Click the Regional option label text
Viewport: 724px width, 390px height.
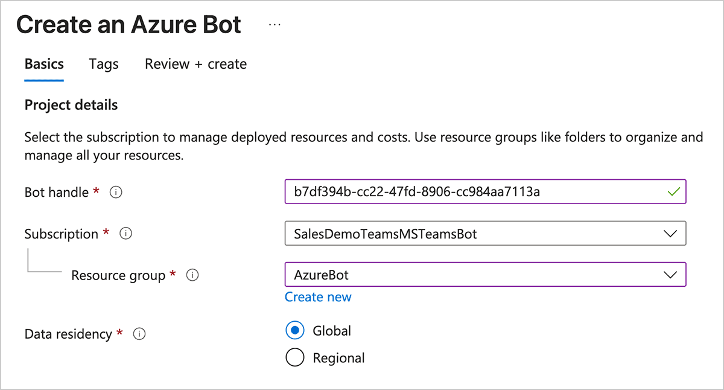[x=338, y=358]
